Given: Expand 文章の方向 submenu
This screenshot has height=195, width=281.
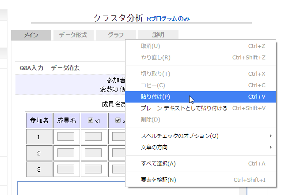Looking at the screenshot, I should 201,147.
